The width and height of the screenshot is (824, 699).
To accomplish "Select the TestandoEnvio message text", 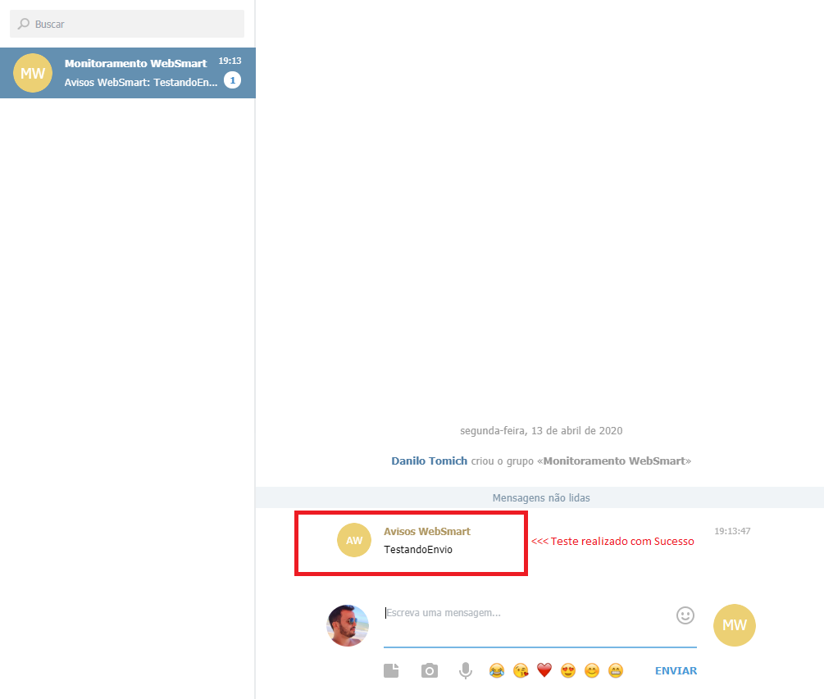I will point(418,549).
